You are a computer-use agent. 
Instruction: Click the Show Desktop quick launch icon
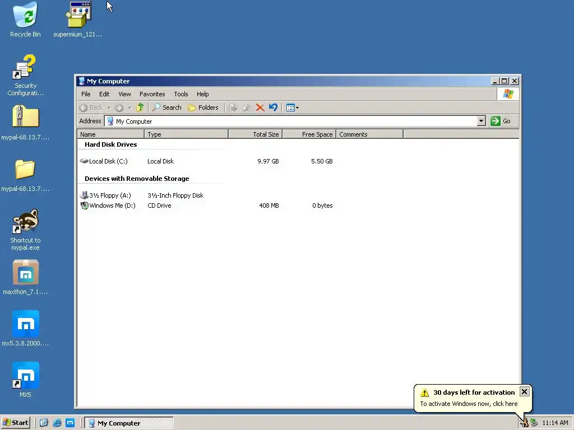(44, 423)
